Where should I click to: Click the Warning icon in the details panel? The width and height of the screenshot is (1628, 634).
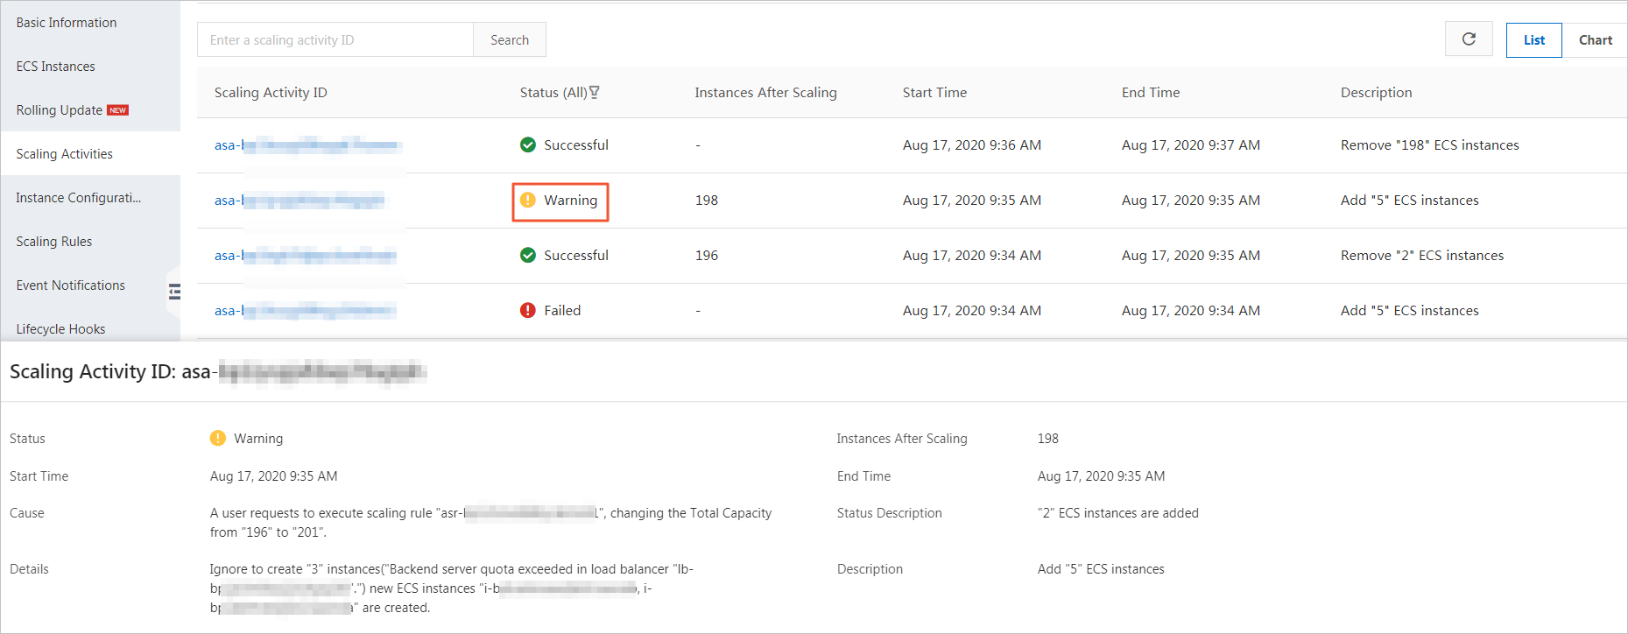coord(218,439)
